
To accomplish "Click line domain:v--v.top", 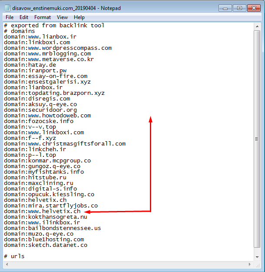I will point(30,127).
